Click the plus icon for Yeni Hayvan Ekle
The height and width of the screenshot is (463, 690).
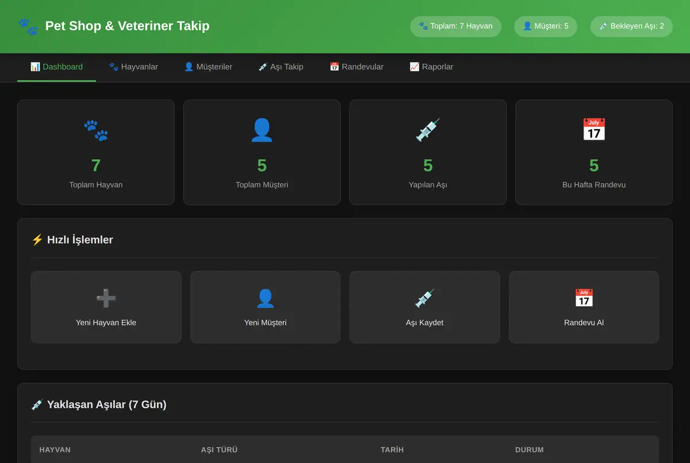tap(106, 298)
